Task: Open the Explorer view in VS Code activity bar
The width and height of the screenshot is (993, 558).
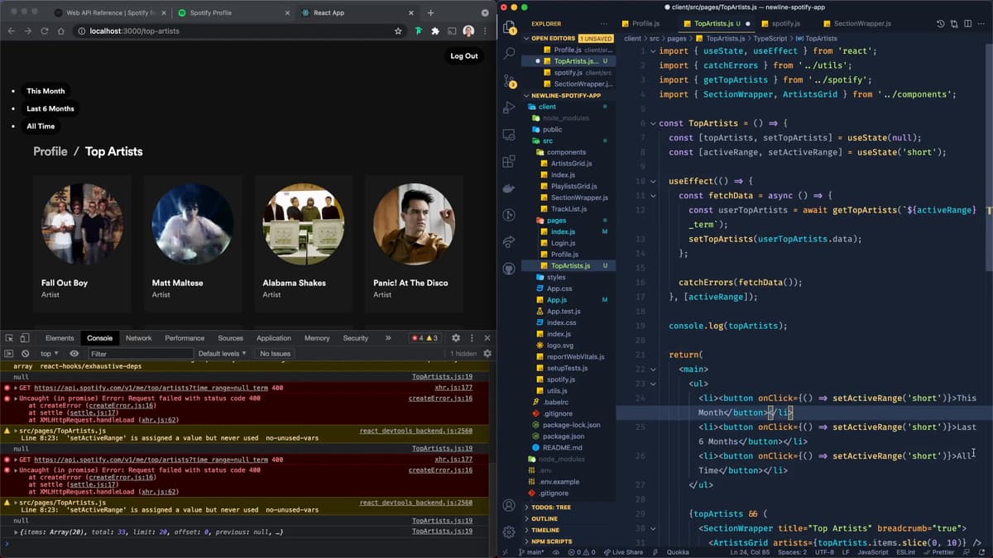Action: click(x=509, y=27)
